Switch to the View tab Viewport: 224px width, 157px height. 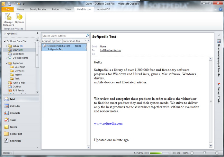pos(68,9)
